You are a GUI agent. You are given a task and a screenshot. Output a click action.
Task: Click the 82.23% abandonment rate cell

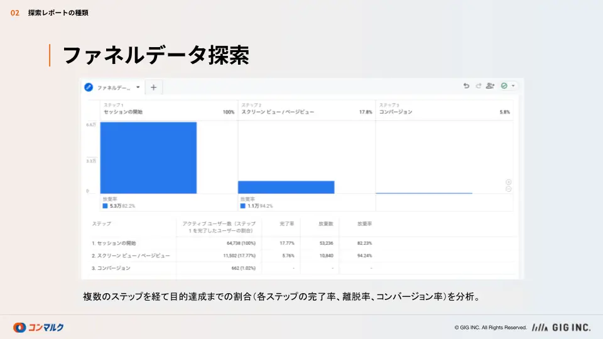click(x=364, y=244)
